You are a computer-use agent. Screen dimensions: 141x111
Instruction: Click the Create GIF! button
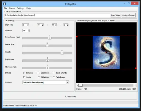[70, 97]
